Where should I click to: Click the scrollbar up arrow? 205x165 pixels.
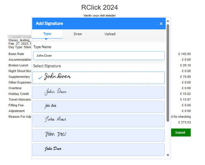tap(168, 21)
